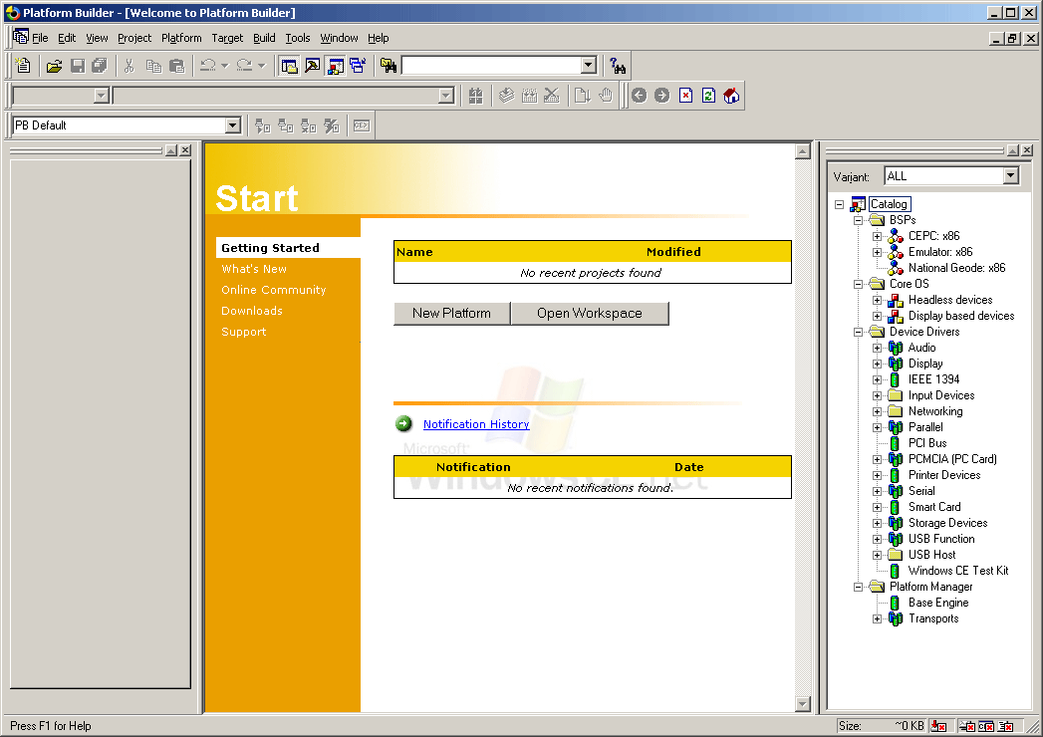Open the Tools menu
Viewport: 1043px width, 737px height.
point(298,38)
